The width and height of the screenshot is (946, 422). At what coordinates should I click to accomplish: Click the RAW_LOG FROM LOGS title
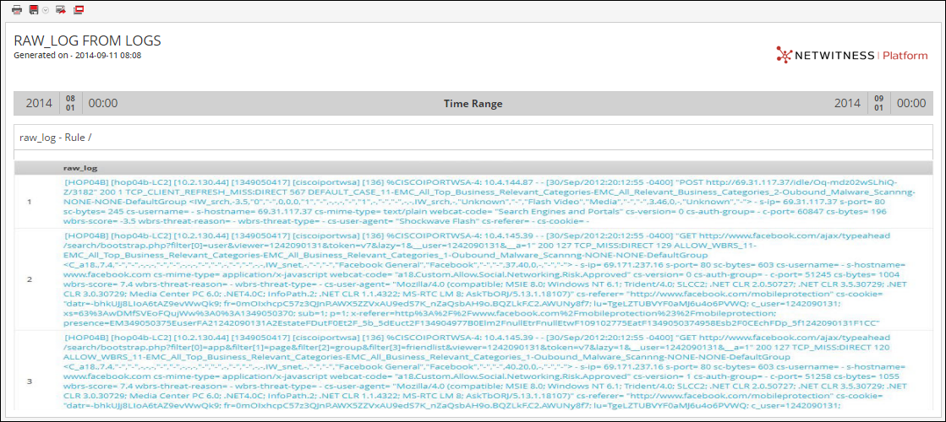coord(87,41)
